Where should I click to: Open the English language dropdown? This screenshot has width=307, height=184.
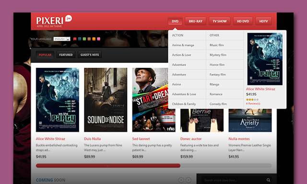62,39
